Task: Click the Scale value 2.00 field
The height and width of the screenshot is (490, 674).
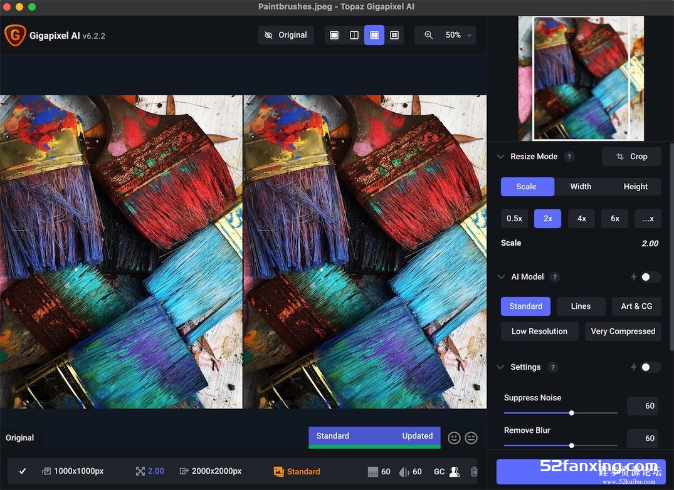Action: pyautogui.click(x=650, y=244)
